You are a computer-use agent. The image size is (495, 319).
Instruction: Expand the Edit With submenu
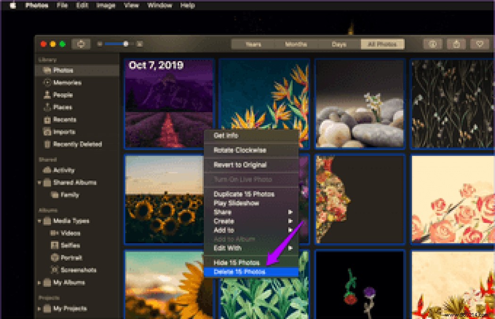(x=250, y=248)
